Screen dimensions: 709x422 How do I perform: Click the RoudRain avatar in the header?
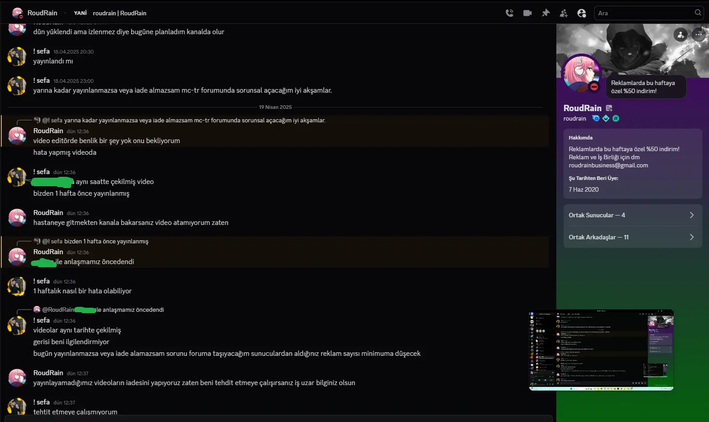[18, 13]
